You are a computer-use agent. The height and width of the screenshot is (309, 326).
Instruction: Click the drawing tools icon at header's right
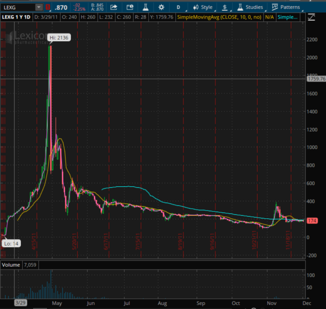pos(311,17)
